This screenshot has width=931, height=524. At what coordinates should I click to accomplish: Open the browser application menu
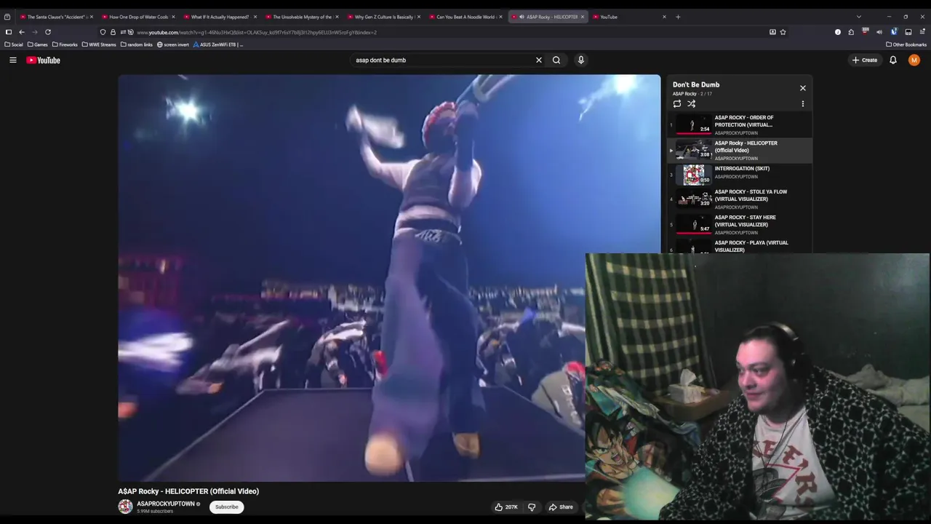click(x=923, y=32)
